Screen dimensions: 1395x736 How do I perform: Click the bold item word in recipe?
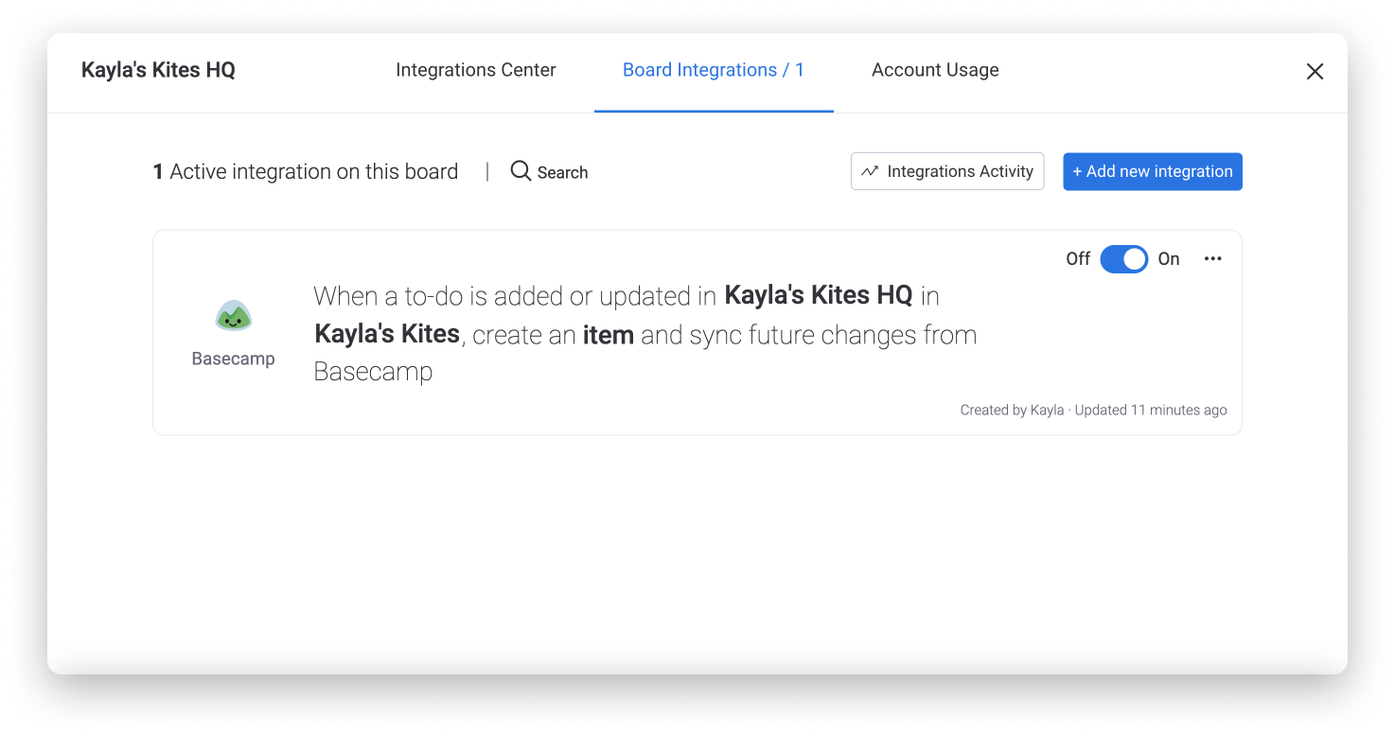tap(608, 335)
